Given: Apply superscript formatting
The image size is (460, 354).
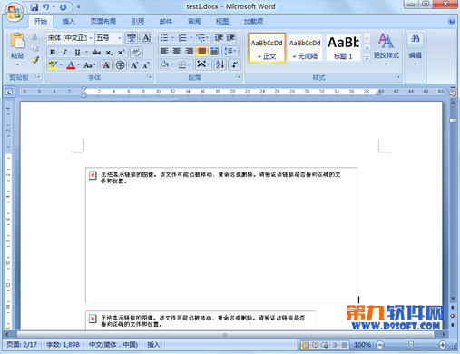Looking at the screenshot, I should [121, 53].
